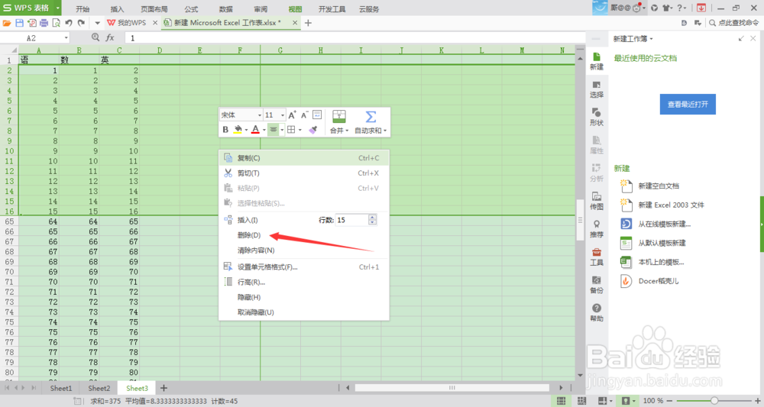The height and width of the screenshot is (407, 764).
Task: Expand the 新建工作簿 panel title dropdown
Action: click(651, 39)
